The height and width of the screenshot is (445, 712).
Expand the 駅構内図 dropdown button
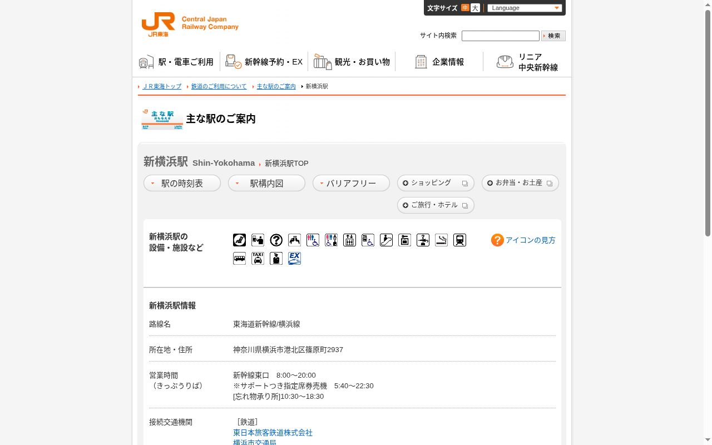pyautogui.click(x=266, y=183)
